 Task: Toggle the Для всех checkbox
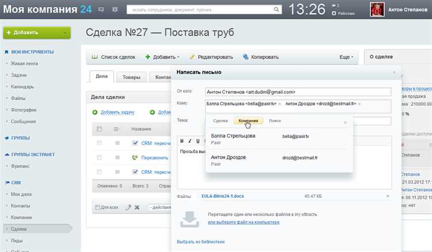click(97, 207)
